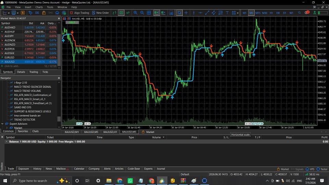The image size is (329, 185).
Task: Switch chart to candlesticks icon
Action: tap(121, 13)
